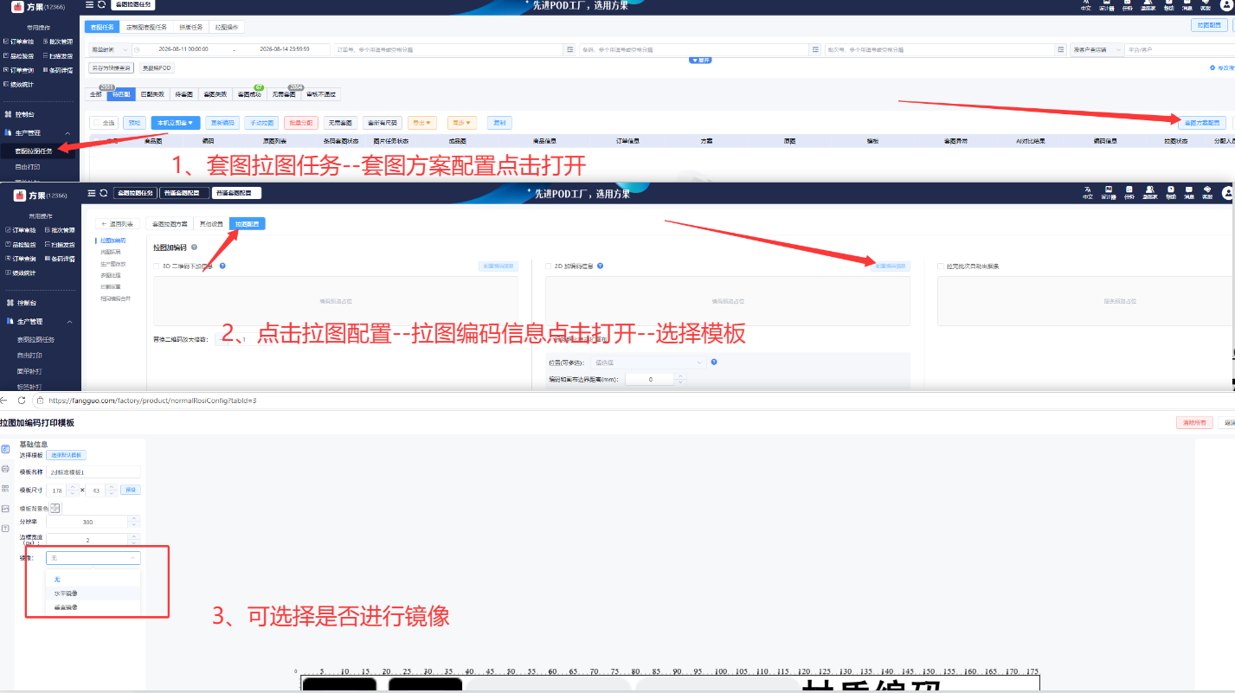Viewport: 1235px width, 693px height.
Task: Open the 镜像 dropdown
Action: [x=93, y=558]
